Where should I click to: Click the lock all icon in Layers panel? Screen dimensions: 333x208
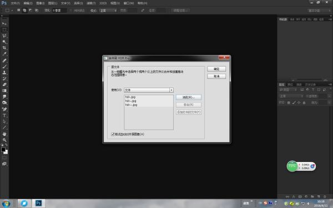[x=304, y=103]
